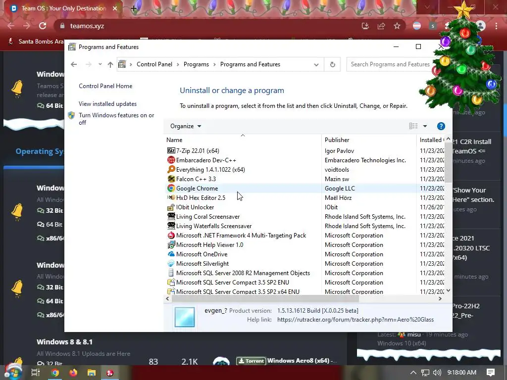Click the SQL Server 2008 R2 Management Objects icon

[x=171, y=273]
